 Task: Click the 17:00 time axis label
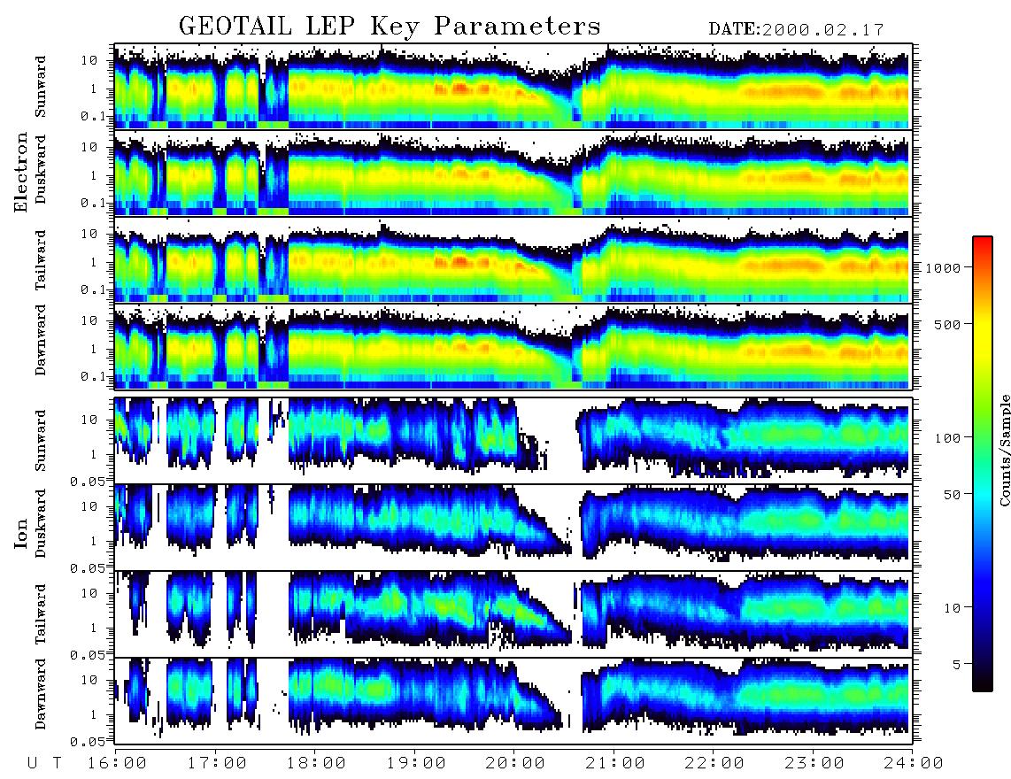[x=217, y=763]
